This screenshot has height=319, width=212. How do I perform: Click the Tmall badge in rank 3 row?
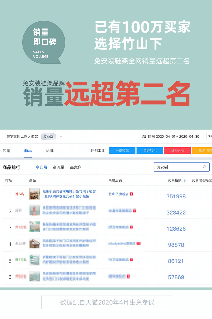coord(131,227)
